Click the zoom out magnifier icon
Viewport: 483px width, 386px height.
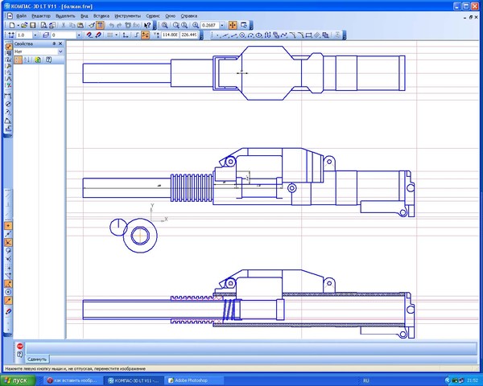[184, 25]
